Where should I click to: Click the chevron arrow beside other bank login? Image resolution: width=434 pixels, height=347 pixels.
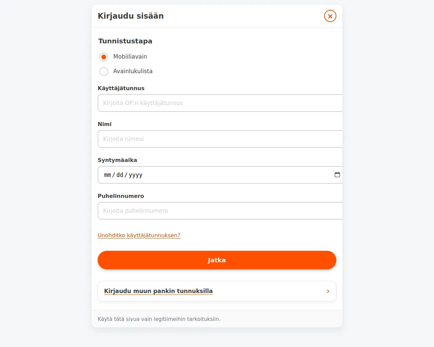328,291
